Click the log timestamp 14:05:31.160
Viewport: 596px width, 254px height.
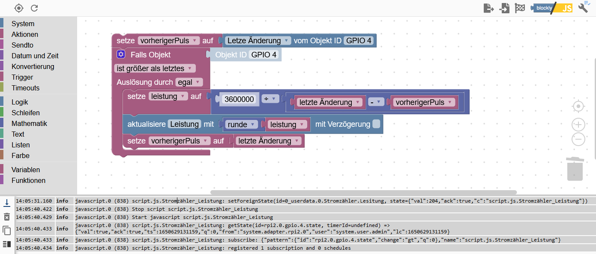pyautogui.click(x=34, y=201)
